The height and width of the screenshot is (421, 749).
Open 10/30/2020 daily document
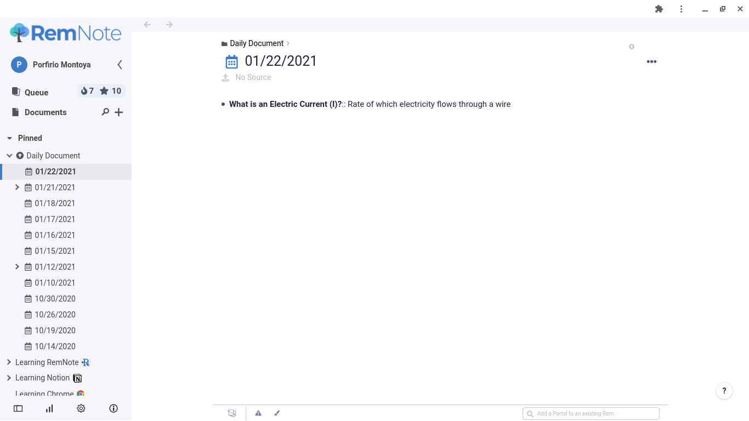pos(55,299)
